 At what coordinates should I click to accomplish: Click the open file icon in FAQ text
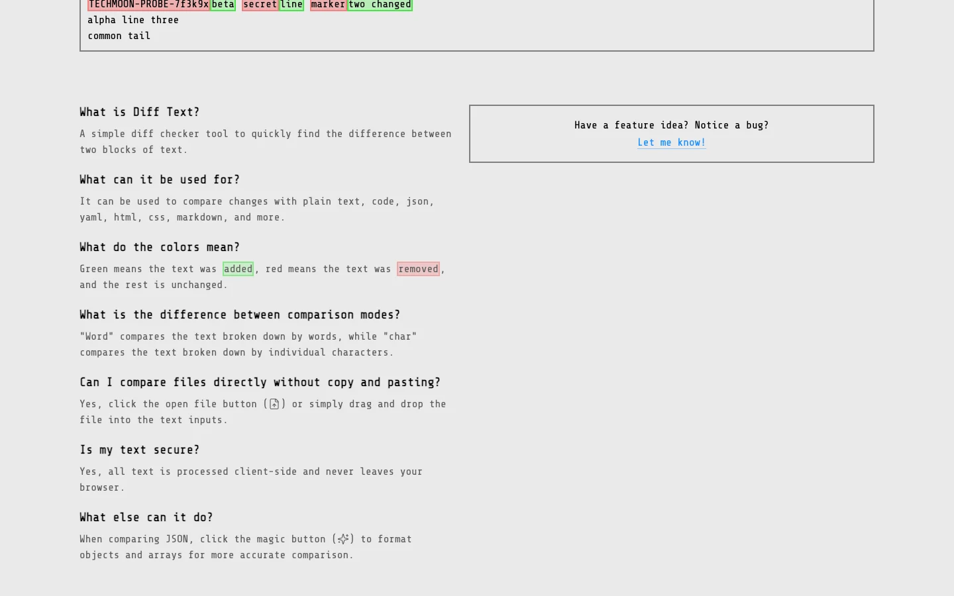(x=274, y=404)
